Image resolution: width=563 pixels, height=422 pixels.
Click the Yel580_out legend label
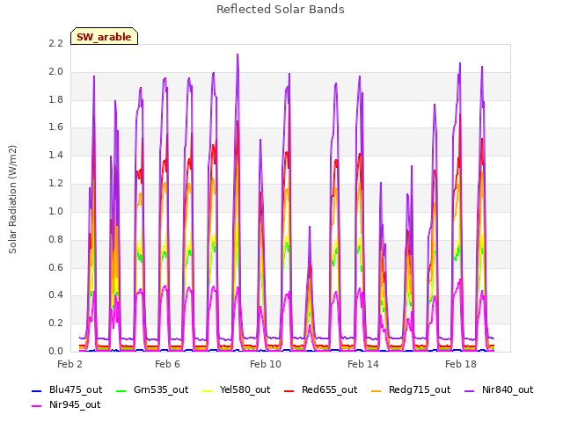[245, 389]
